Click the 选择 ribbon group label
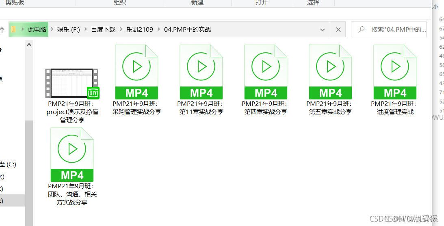 [313, 2]
